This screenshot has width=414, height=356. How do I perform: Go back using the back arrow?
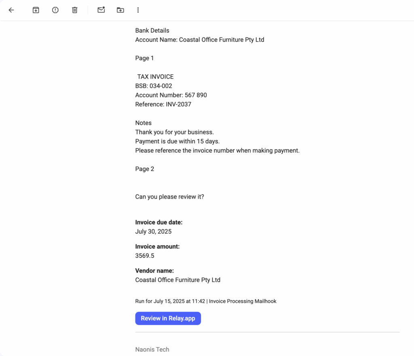[x=11, y=10]
